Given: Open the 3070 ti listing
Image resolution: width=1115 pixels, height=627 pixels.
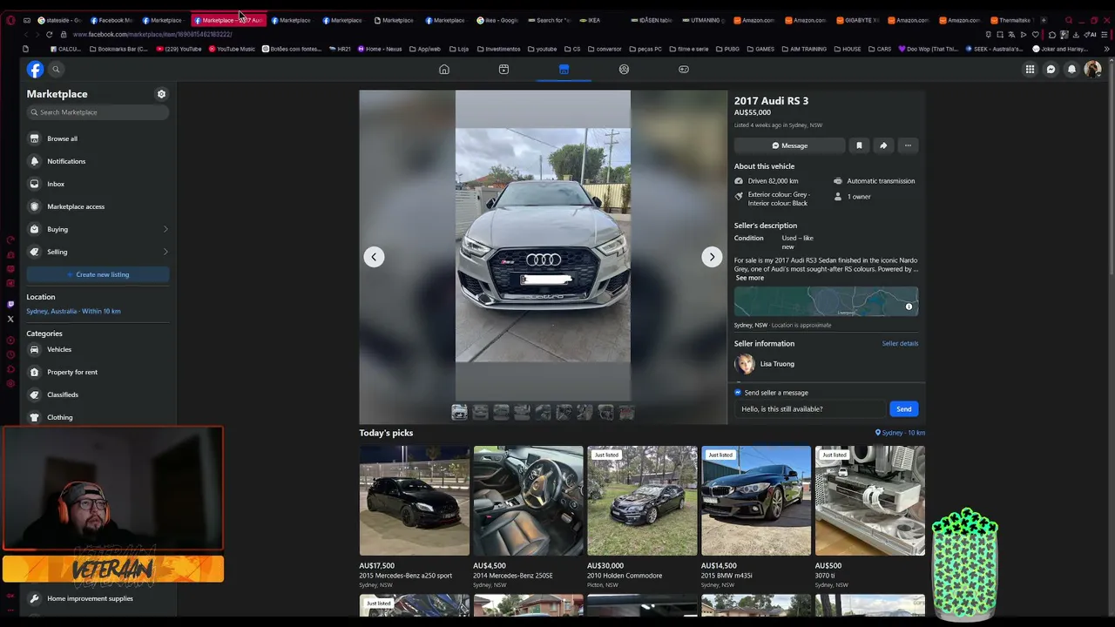Looking at the screenshot, I should [x=870, y=517].
